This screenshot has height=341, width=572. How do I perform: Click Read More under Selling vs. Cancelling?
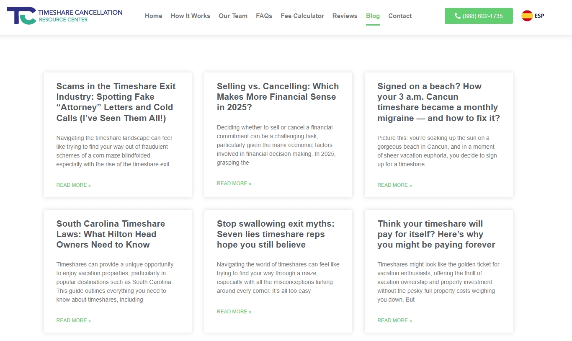234,183
